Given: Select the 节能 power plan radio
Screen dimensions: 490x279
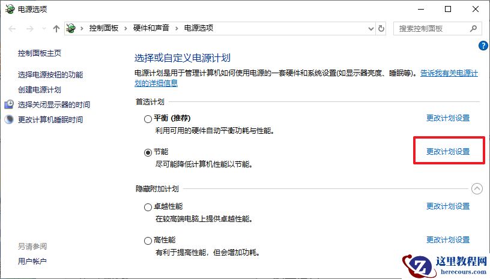Looking at the screenshot, I should [148, 152].
